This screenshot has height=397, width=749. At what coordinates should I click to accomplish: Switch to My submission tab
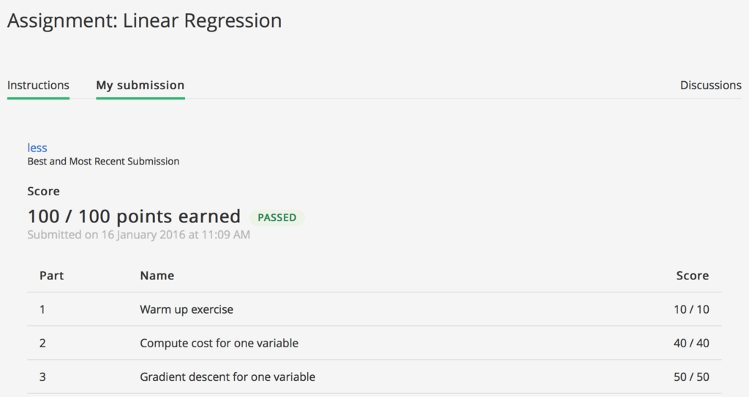pos(140,86)
